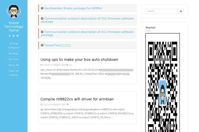The image size is (199, 132).
Task: Open Artificial Intelligence menu item
Action: (14, 46)
